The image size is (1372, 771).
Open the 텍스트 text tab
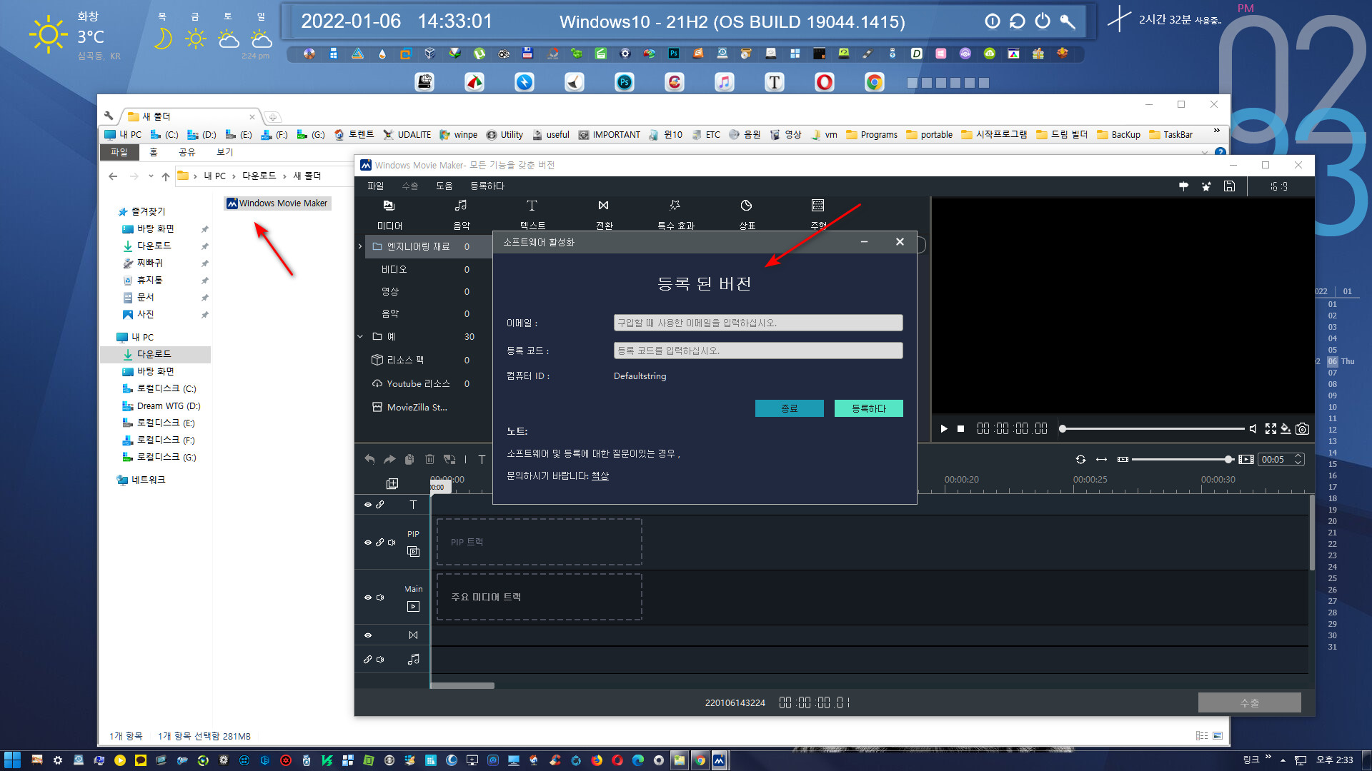click(x=532, y=214)
